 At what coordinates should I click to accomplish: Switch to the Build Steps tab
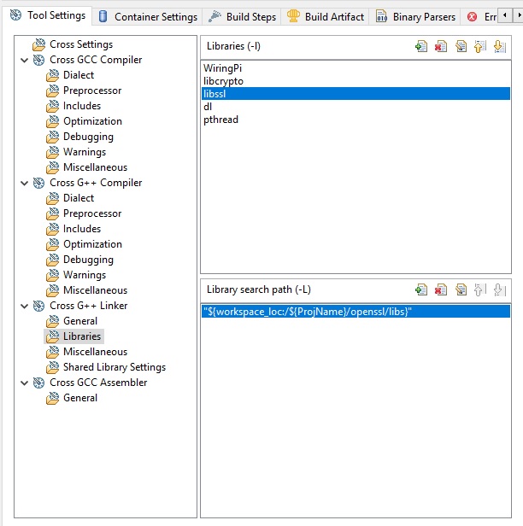[242, 16]
